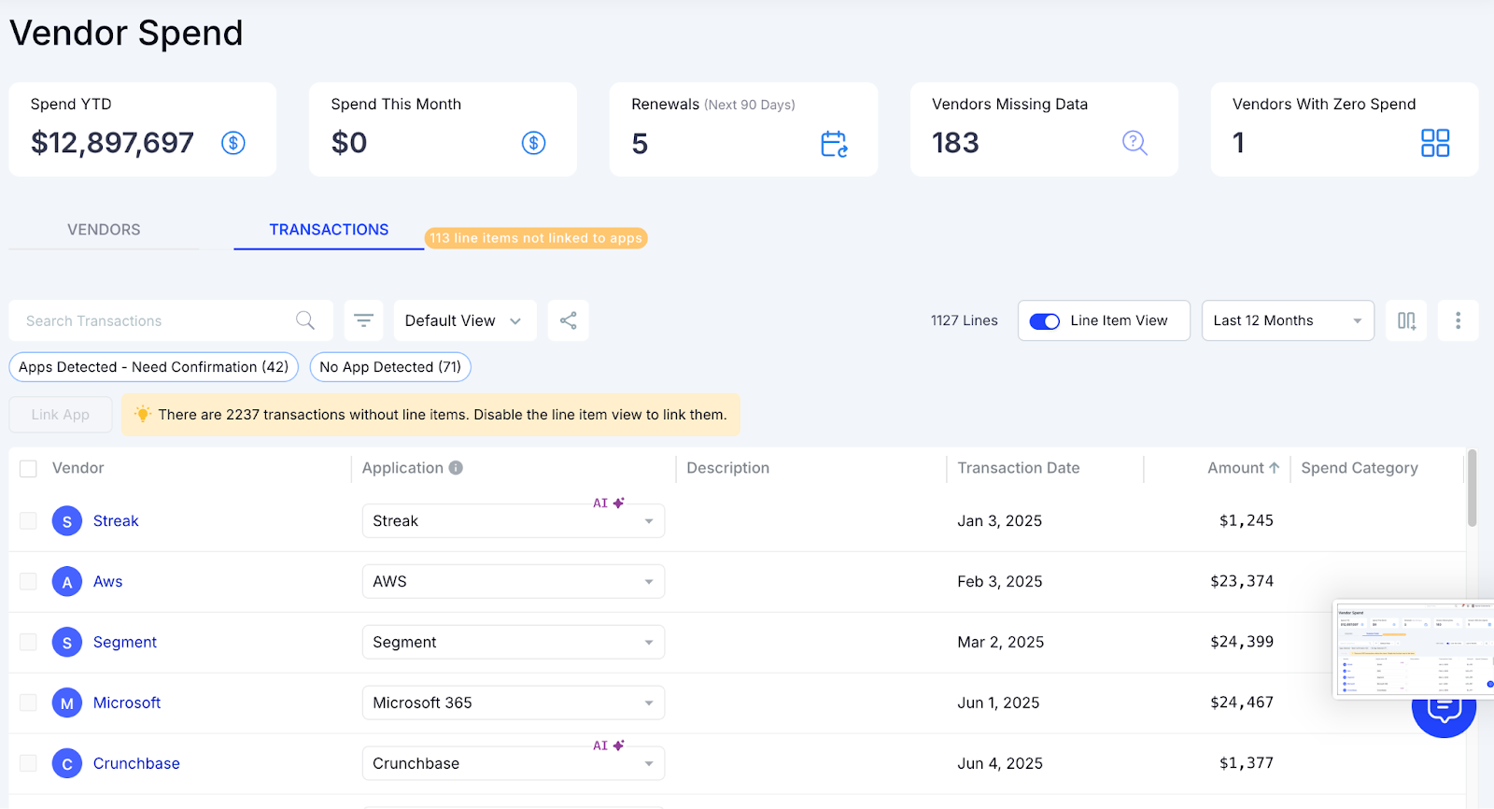Image resolution: width=1494 pixels, height=809 pixels.
Task: Click the Search Transactions input field
Action: click(171, 320)
